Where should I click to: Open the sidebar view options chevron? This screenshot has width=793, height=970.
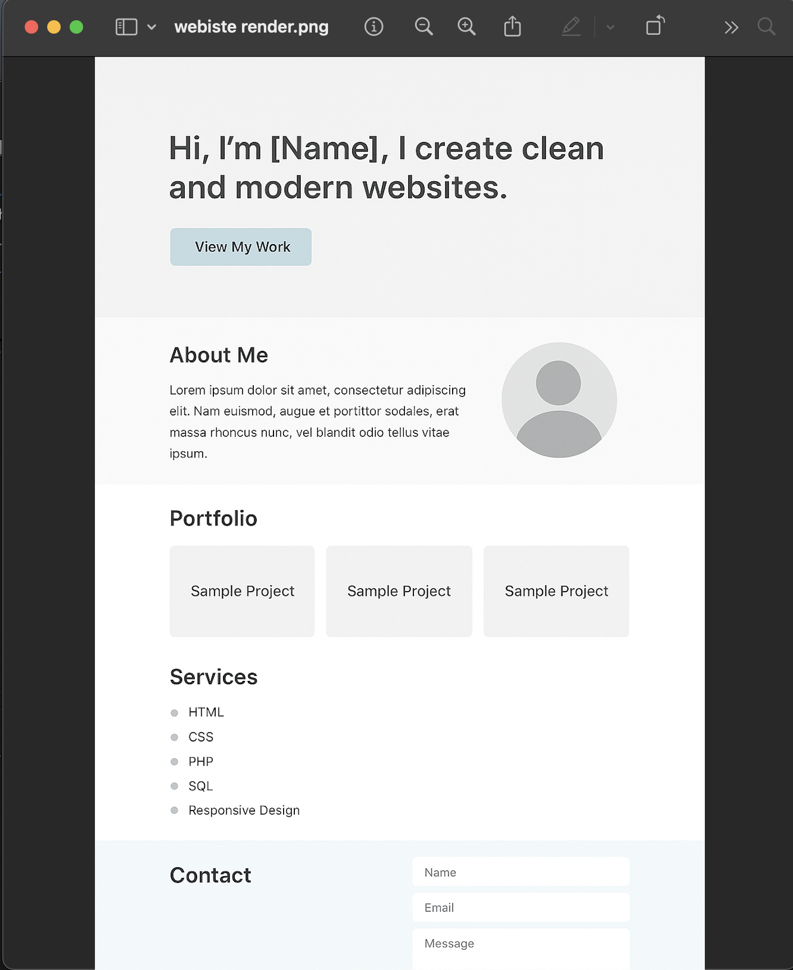coord(151,26)
